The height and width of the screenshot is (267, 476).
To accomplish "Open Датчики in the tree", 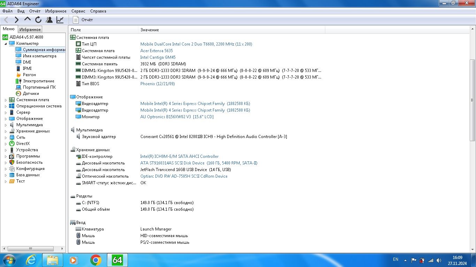I will [x=31, y=94].
